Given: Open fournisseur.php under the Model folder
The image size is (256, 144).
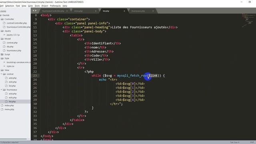Looking at the screenshot, I should (14, 50).
